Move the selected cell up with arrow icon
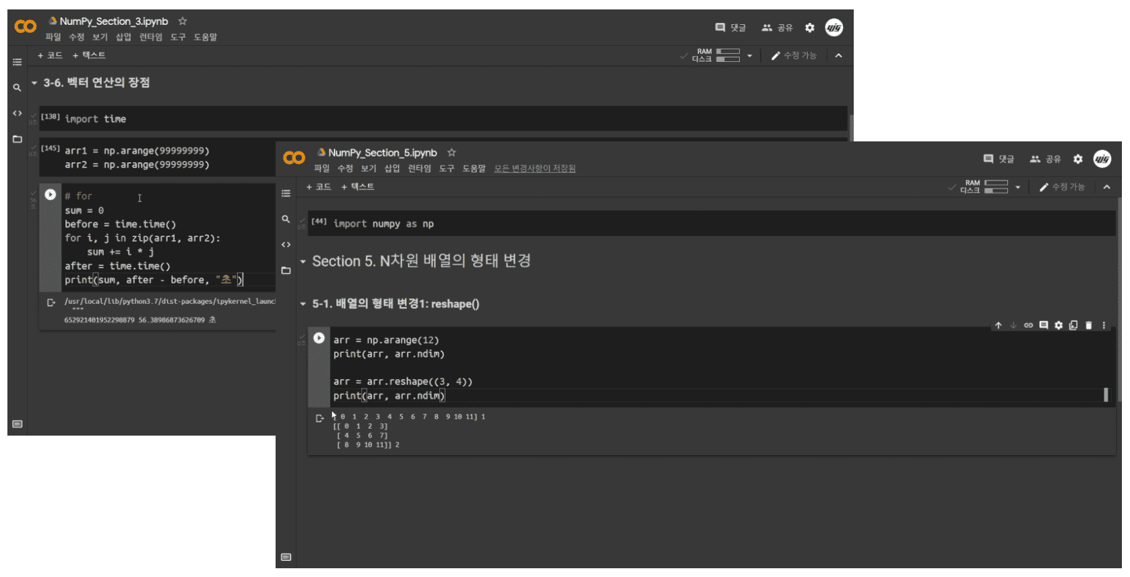This screenshot has width=1130, height=577. point(998,325)
